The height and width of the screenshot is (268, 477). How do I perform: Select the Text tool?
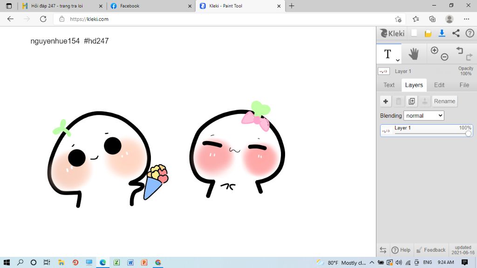point(388,54)
